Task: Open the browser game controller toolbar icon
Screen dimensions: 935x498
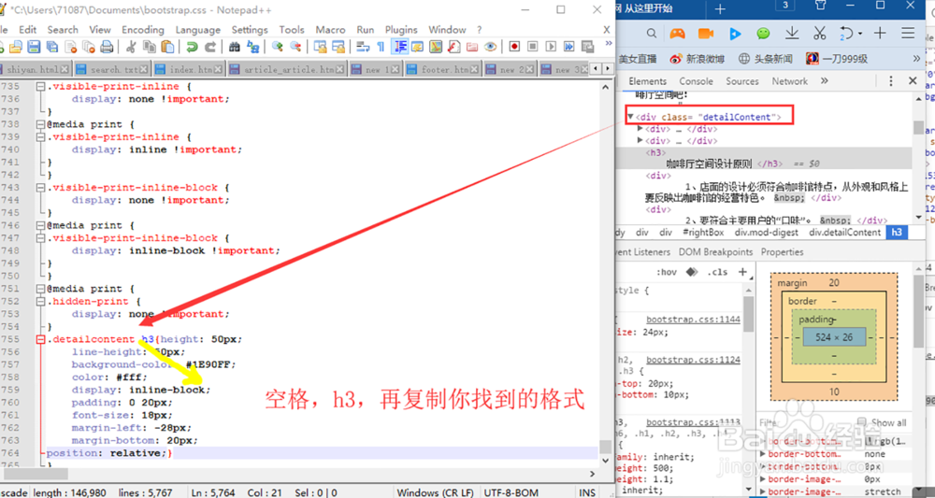Action: (x=677, y=33)
